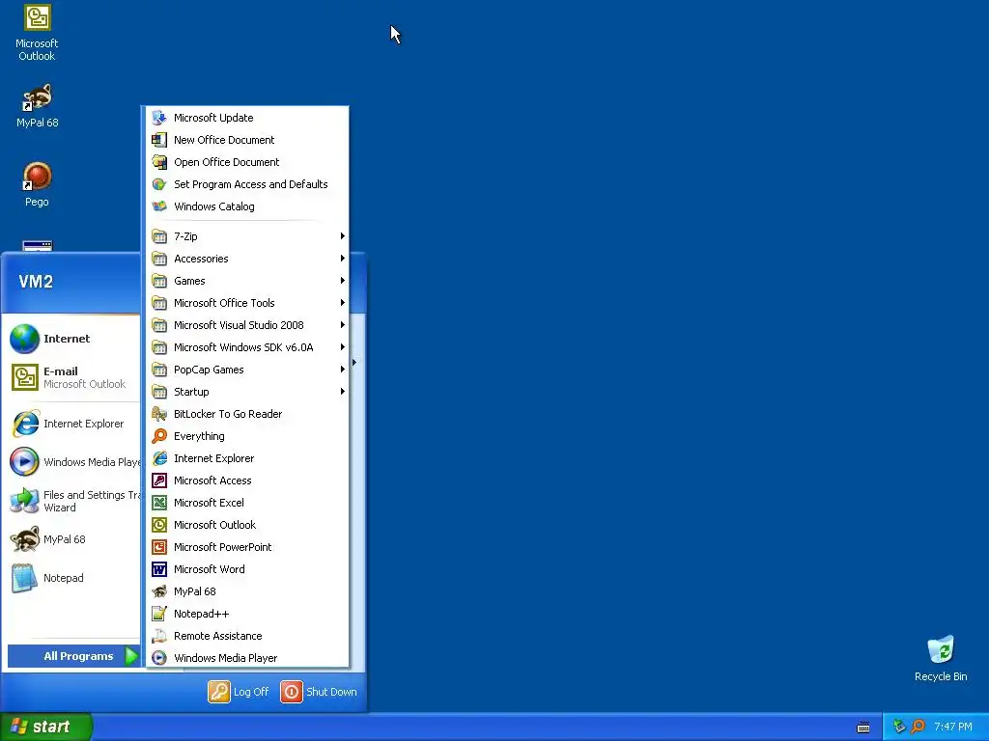Launch Internet Explorer from the All Programs list

246,458
